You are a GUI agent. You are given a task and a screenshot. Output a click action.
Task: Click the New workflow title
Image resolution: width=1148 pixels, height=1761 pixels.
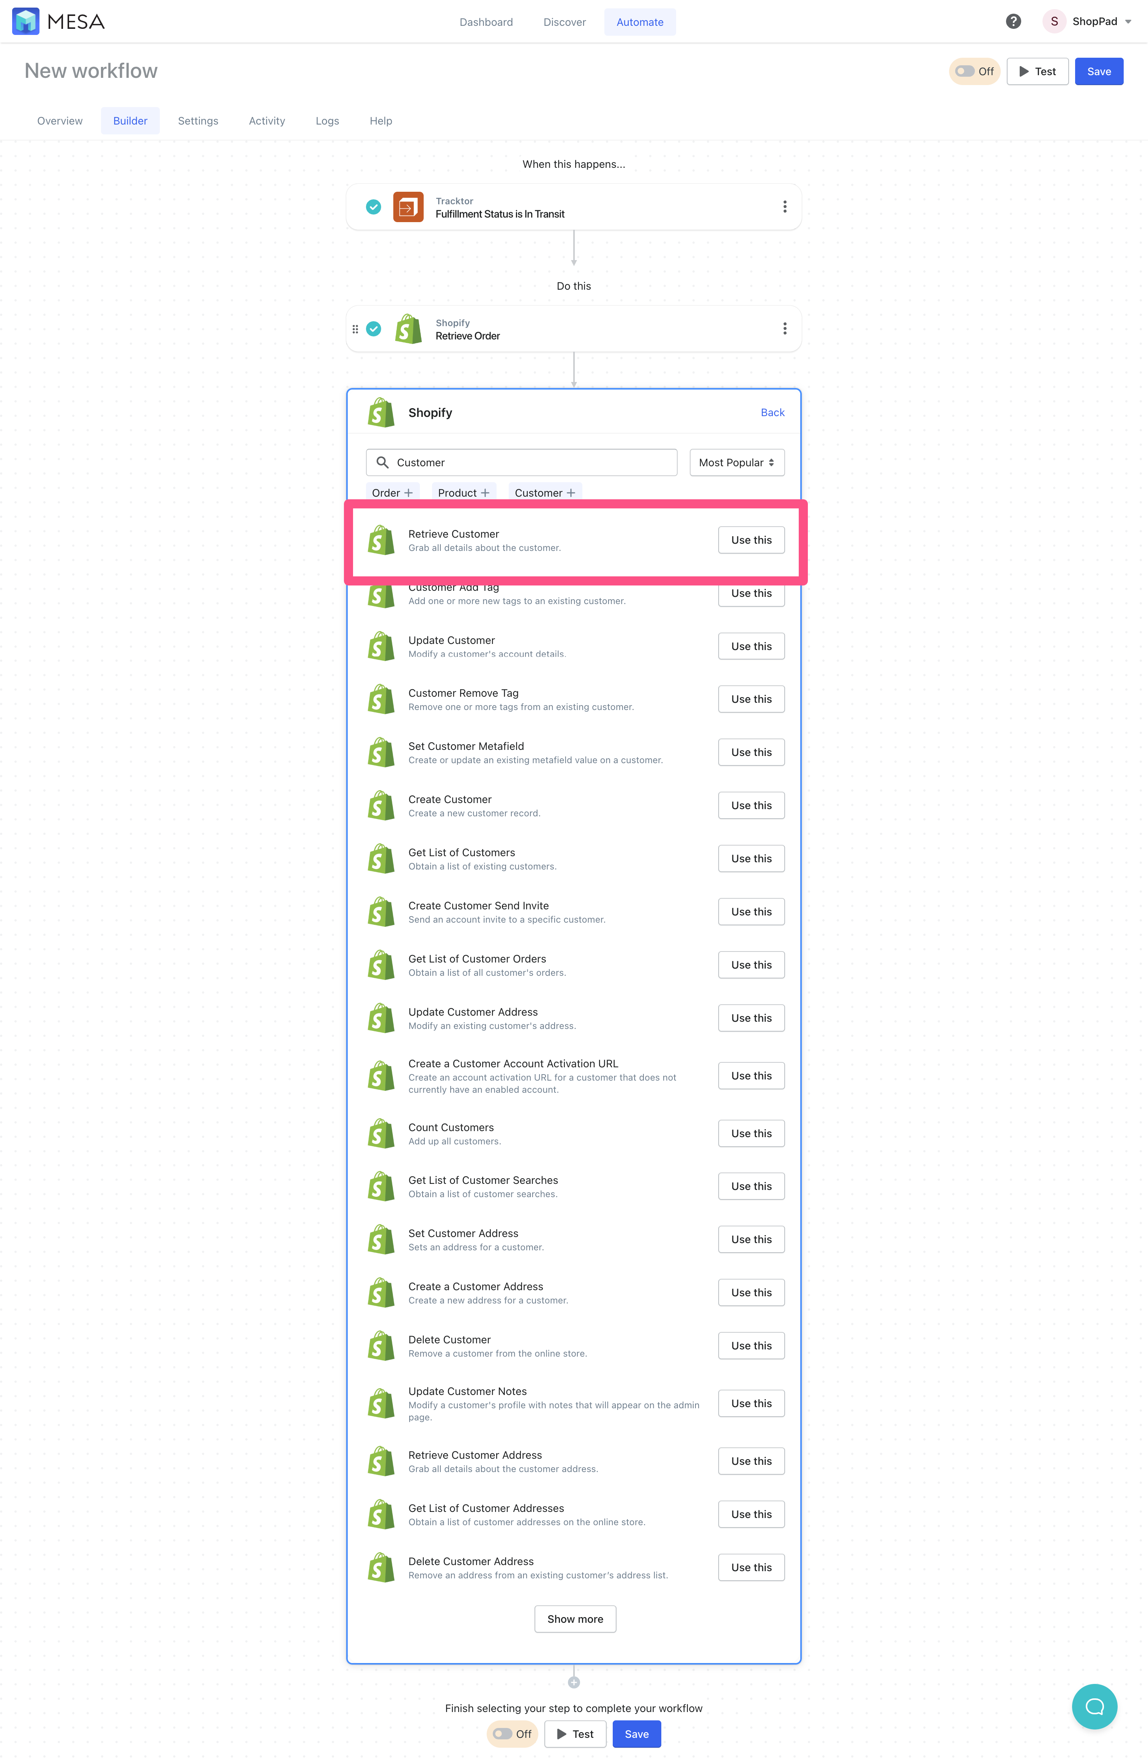point(91,71)
